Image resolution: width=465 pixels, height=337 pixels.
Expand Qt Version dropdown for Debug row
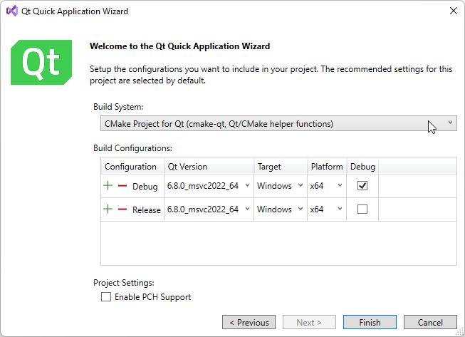tap(246, 186)
